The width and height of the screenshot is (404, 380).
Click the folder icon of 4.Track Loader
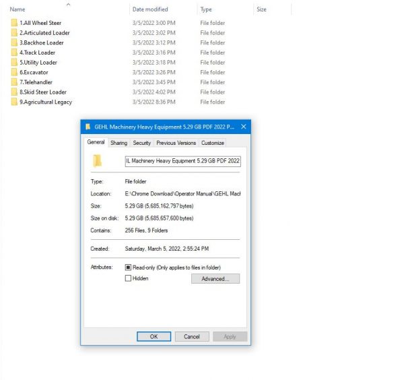coord(14,53)
